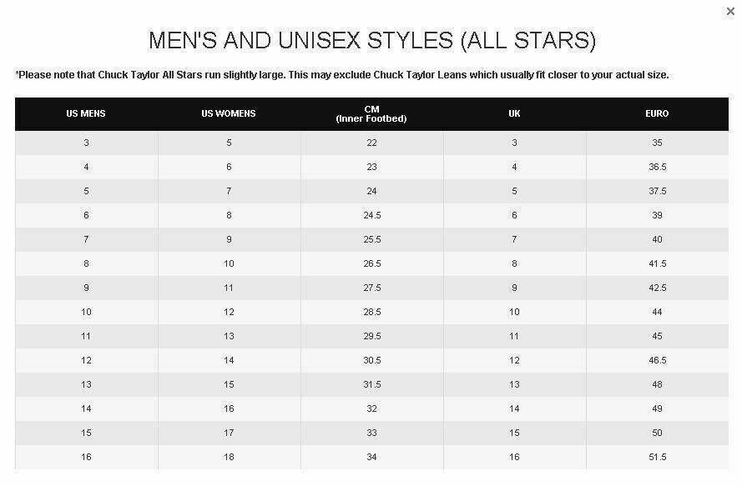This screenshot has height=486, width=742.
Task: Click the EURO 51.5 size cell
Action: coord(657,457)
